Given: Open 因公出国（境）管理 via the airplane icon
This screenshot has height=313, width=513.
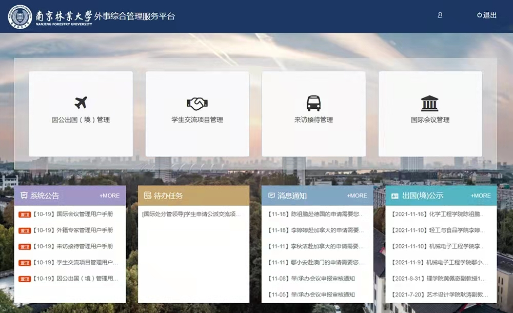Looking at the screenshot, I should (81, 103).
